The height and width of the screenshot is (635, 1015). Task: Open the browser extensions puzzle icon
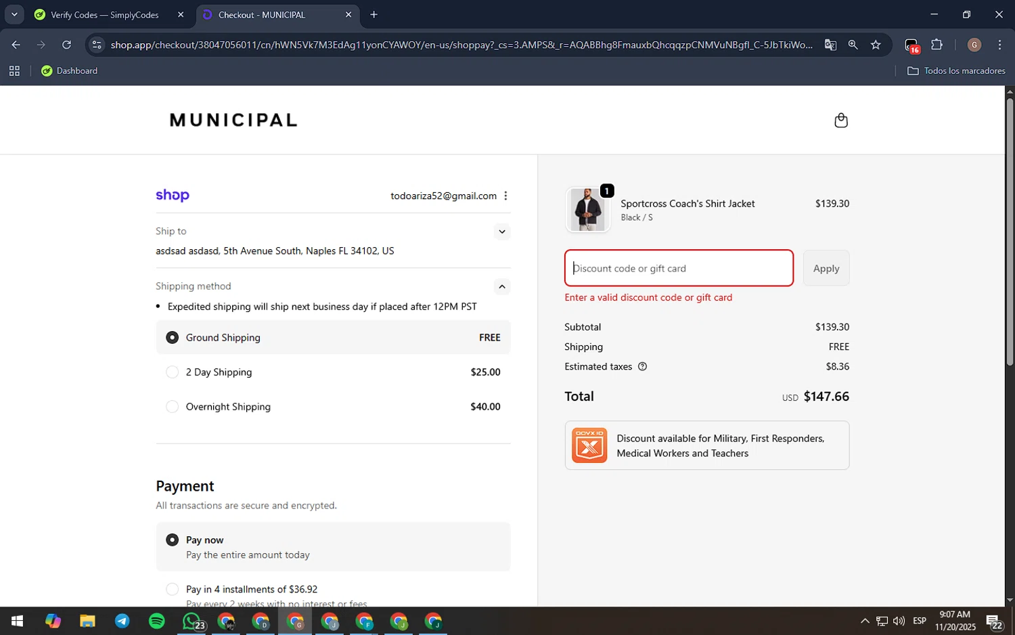pyautogui.click(x=937, y=45)
